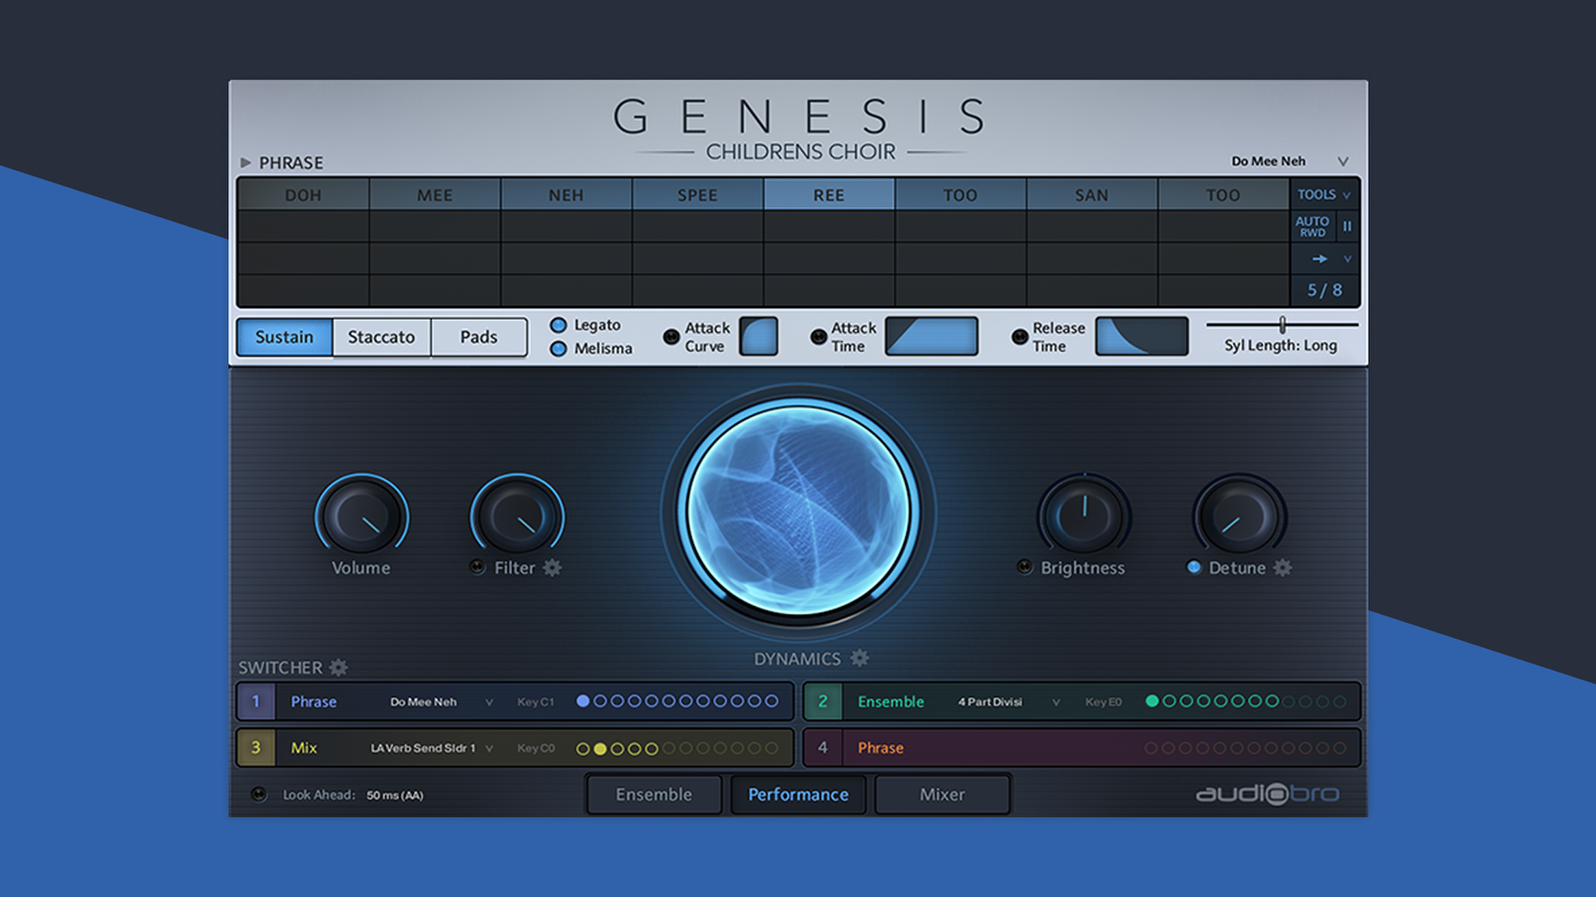Select the Staccato articulation
1596x897 pixels.
(x=381, y=337)
